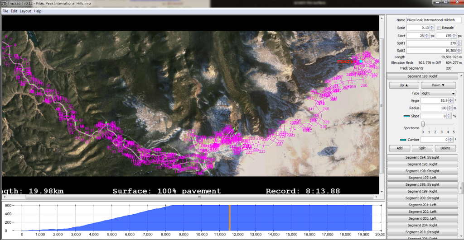Expand the Segment 194: Straight panel
This screenshot has height=240, width=464.
[x=422, y=157]
